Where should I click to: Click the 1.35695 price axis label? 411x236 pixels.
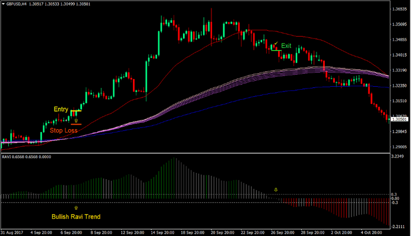(399, 24)
